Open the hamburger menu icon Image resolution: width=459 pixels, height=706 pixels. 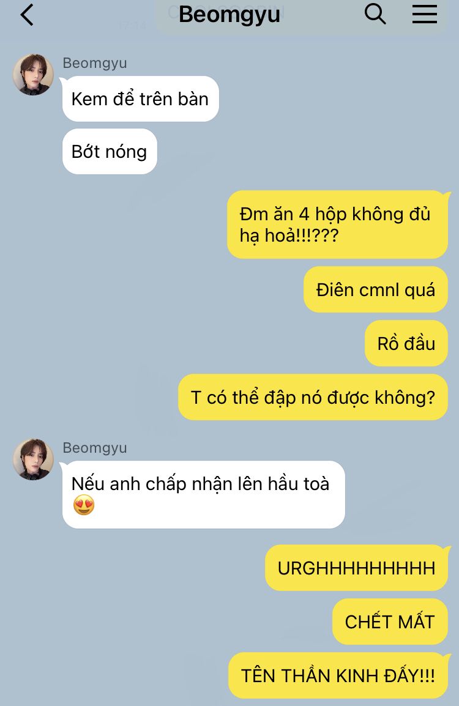[x=424, y=14]
